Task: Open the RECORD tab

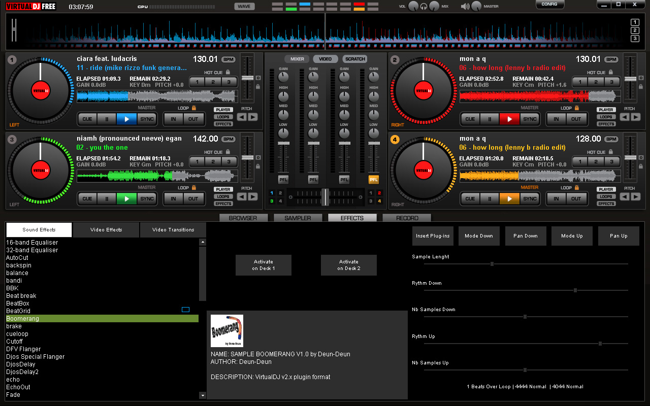Action: (407, 218)
